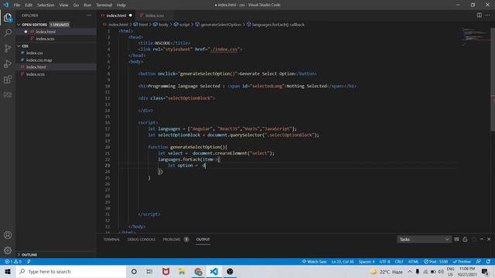This screenshot has height=278, width=495.
Task: Click the script breadcrumb segment
Action: pos(183,25)
